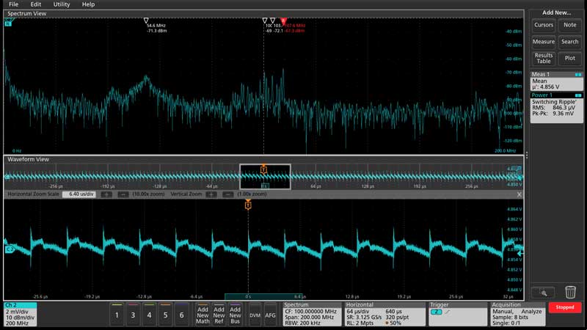Screen dimensions: 587x330
Task: Enable channel 3 button
Action: [x=133, y=314]
